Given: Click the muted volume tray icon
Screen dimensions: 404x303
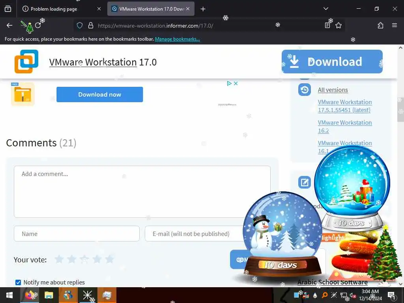Looking at the screenshot, I should click(352, 295).
